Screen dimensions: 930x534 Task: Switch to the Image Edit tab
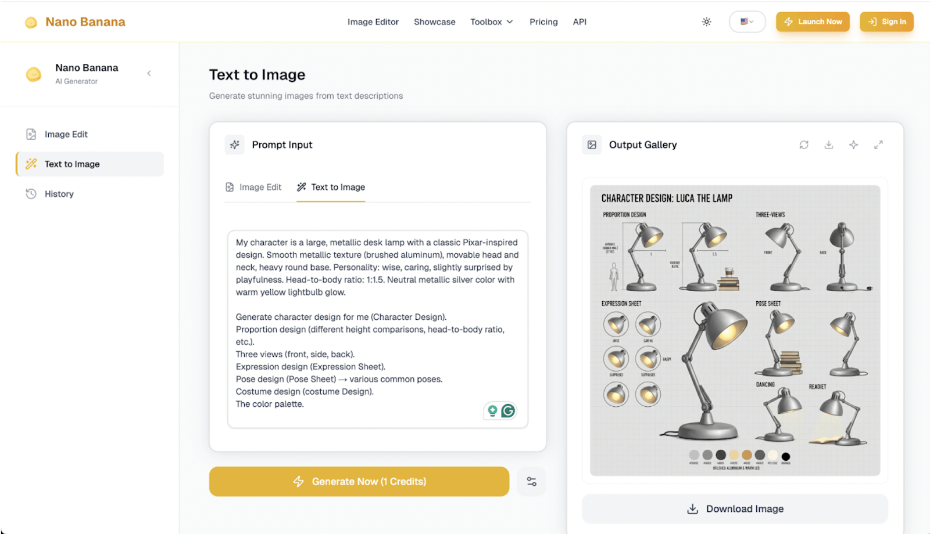(x=253, y=187)
